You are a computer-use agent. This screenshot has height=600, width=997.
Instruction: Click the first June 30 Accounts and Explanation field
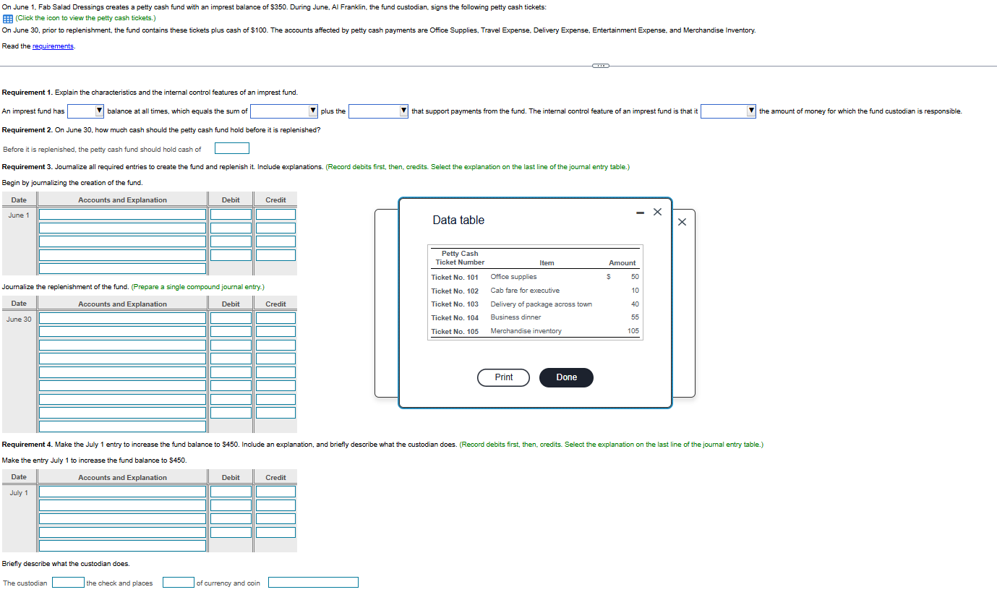(122, 318)
